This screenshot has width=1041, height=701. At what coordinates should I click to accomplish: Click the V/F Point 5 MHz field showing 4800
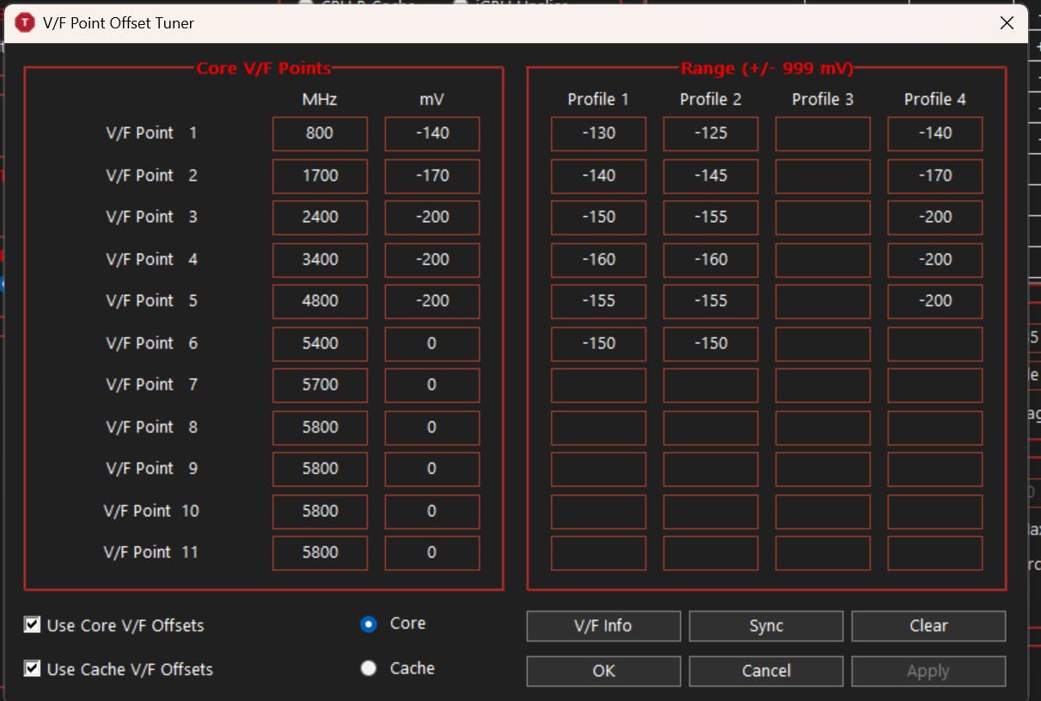(320, 301)
